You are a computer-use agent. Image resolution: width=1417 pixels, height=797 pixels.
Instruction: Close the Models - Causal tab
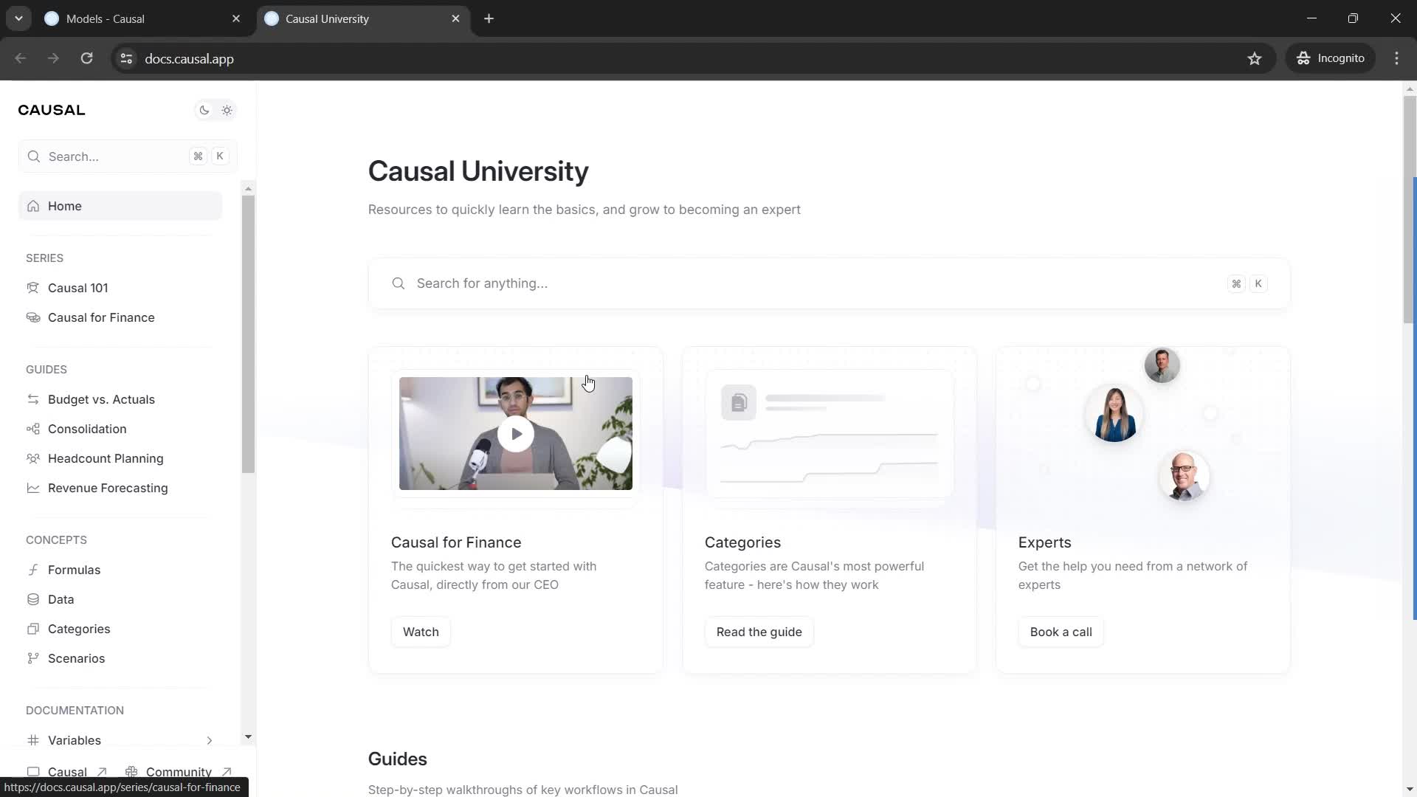point(236,18)
